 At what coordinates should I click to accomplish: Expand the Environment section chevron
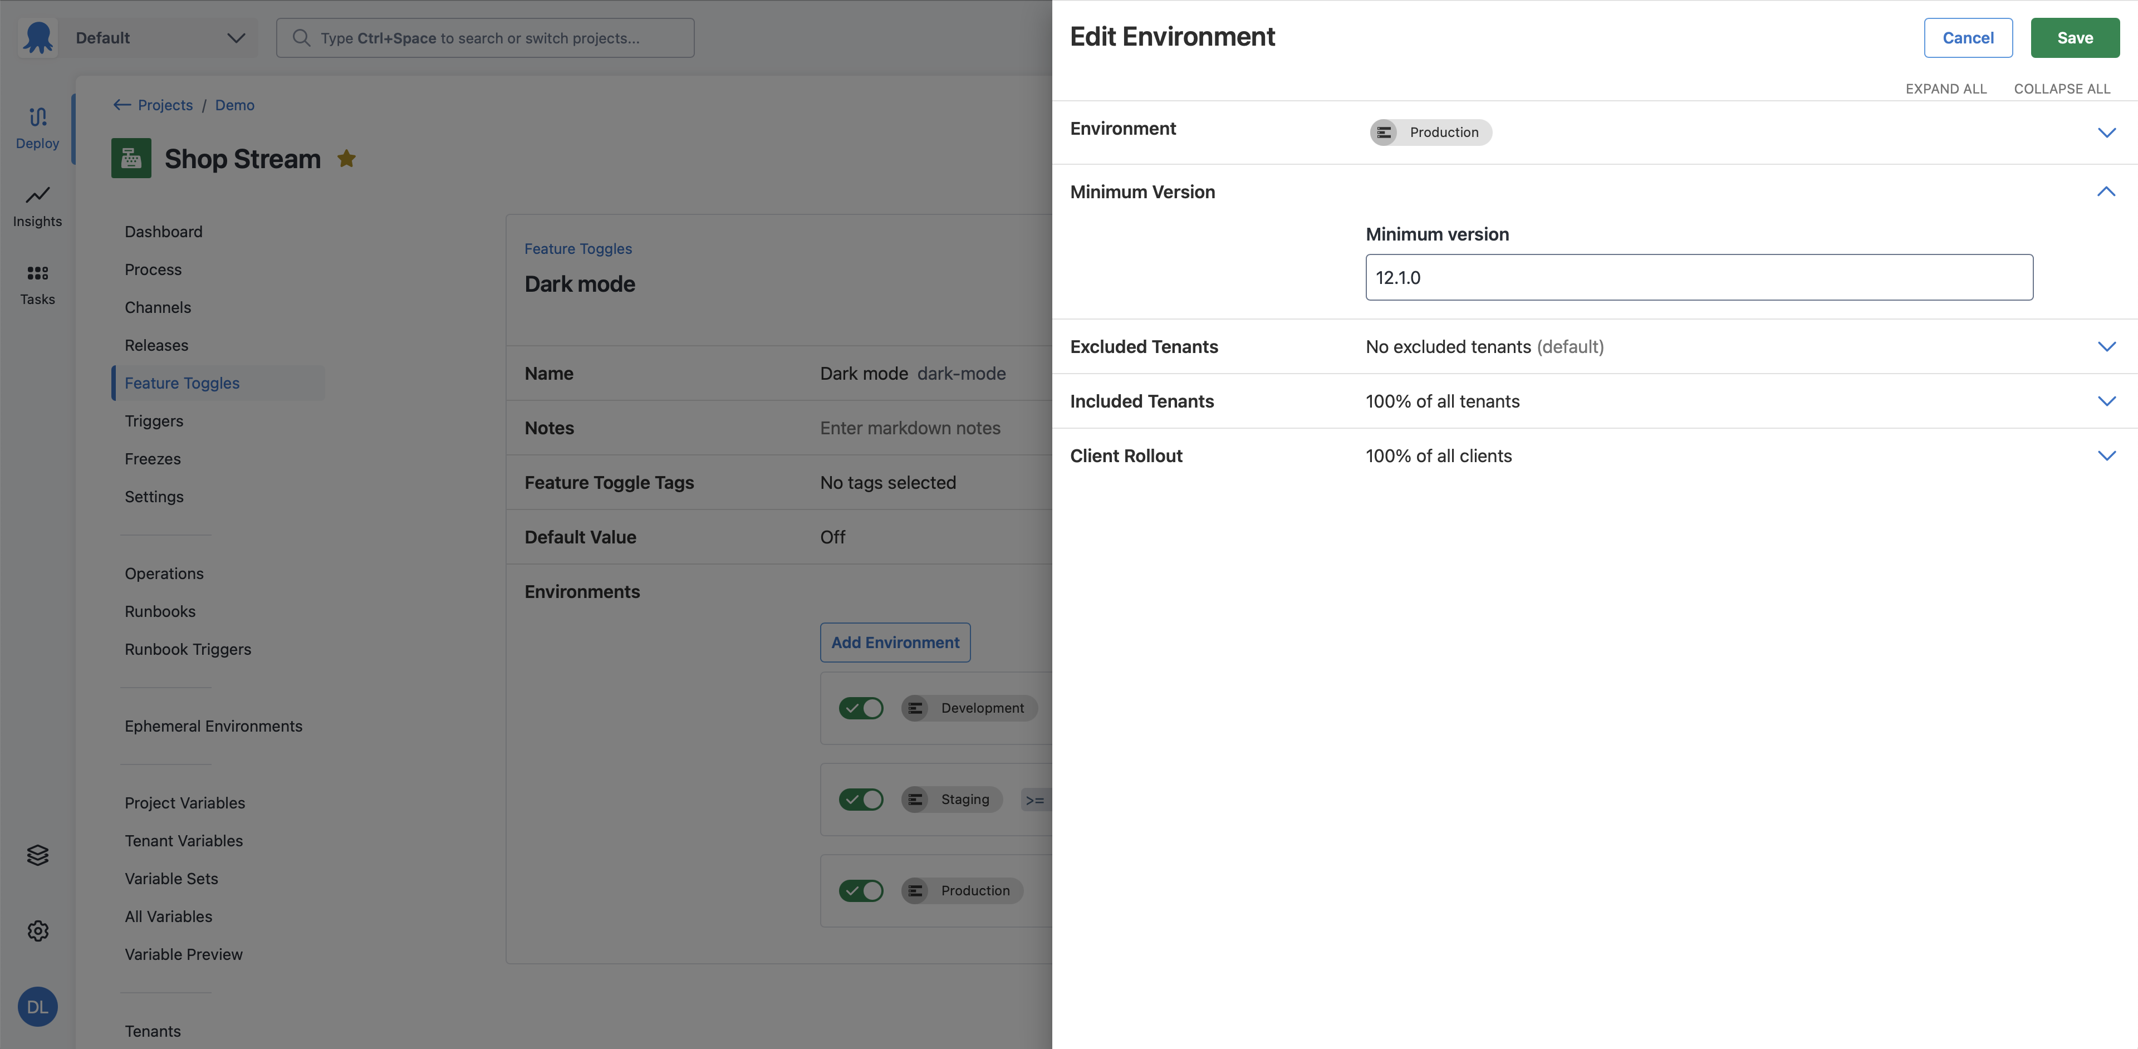point(2106,133)
